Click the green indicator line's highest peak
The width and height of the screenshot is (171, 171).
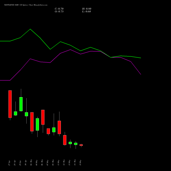coord(30,29)
